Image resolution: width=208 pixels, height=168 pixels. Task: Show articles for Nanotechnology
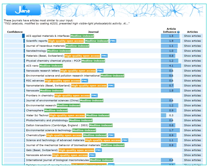tap(192, 51)
